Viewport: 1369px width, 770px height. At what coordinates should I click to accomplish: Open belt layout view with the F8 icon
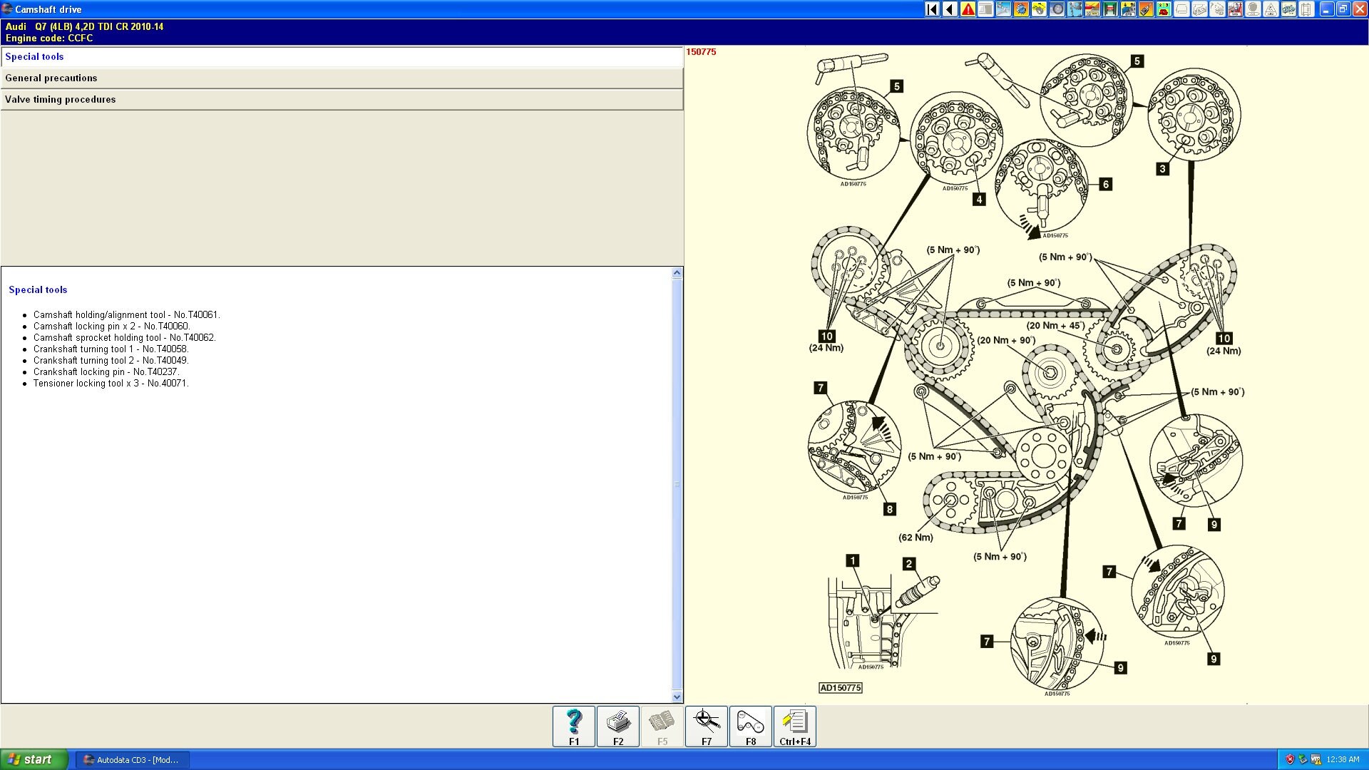[x=749, y=726]
